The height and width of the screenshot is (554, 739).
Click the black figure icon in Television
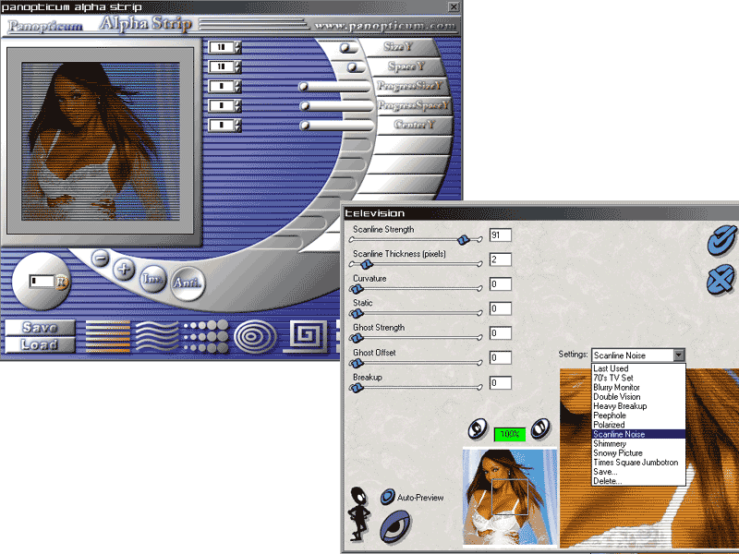pos(359,513)
